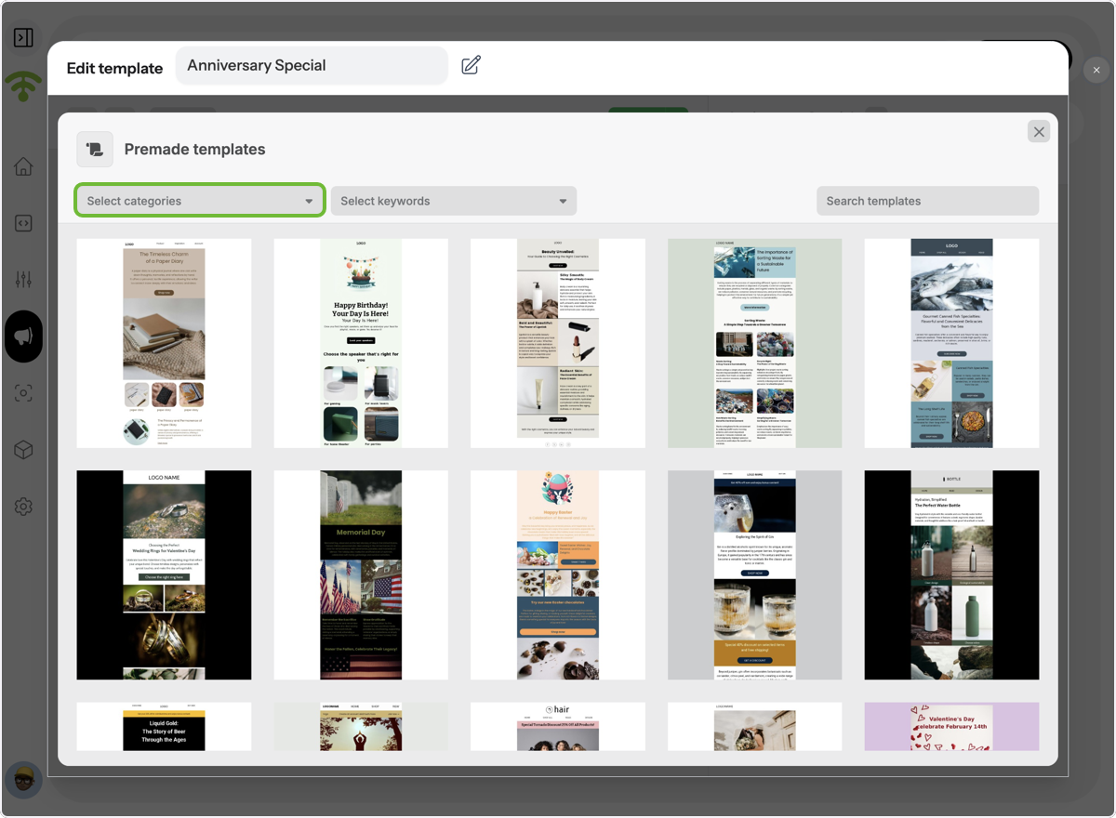
Task: Click the Premade templates scroll icon
Action: [95, 149]
